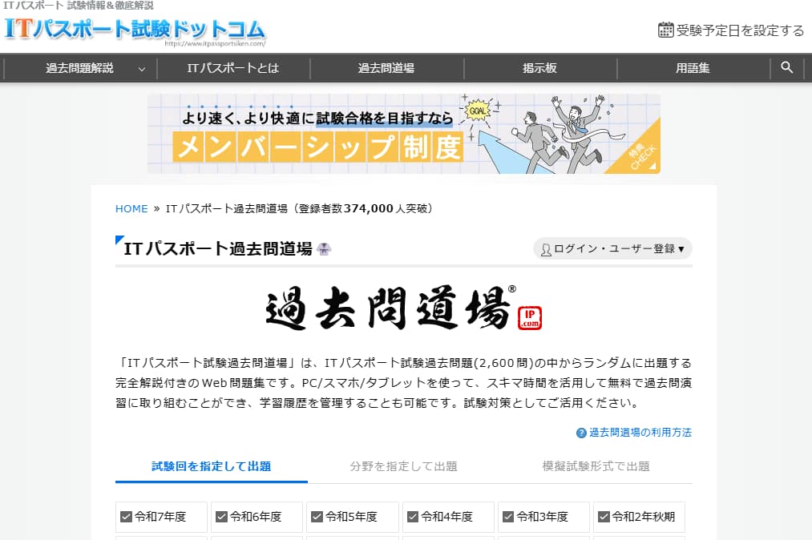Open the 掲示板 menu item

539,68
